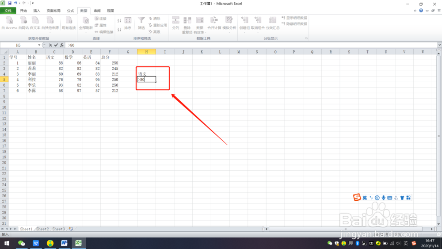This screenshot has height=249, width=442.
Task: Select row 5 header
Action: 4,80
